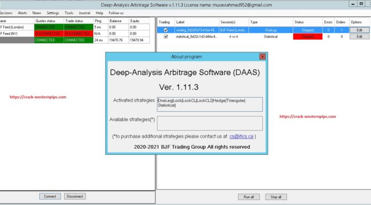371x205 pixels.
Task: Click the 24 ms ping value
Action: click(100, 40)
